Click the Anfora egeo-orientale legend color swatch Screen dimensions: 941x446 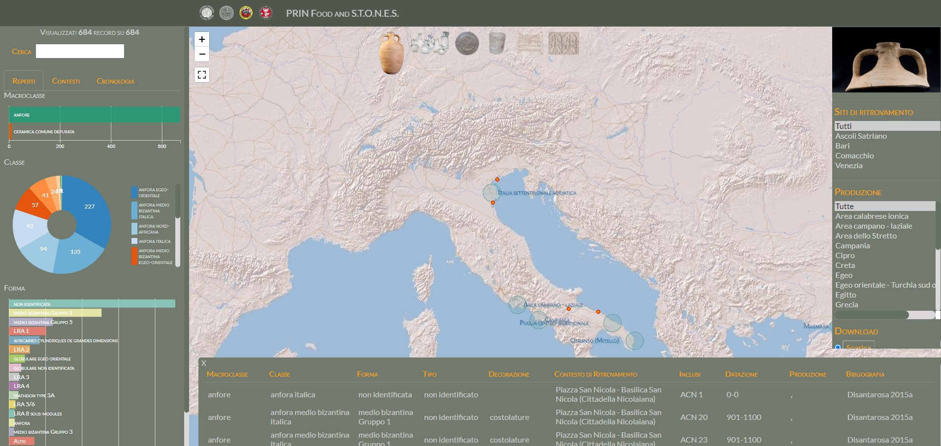(134, 192)
